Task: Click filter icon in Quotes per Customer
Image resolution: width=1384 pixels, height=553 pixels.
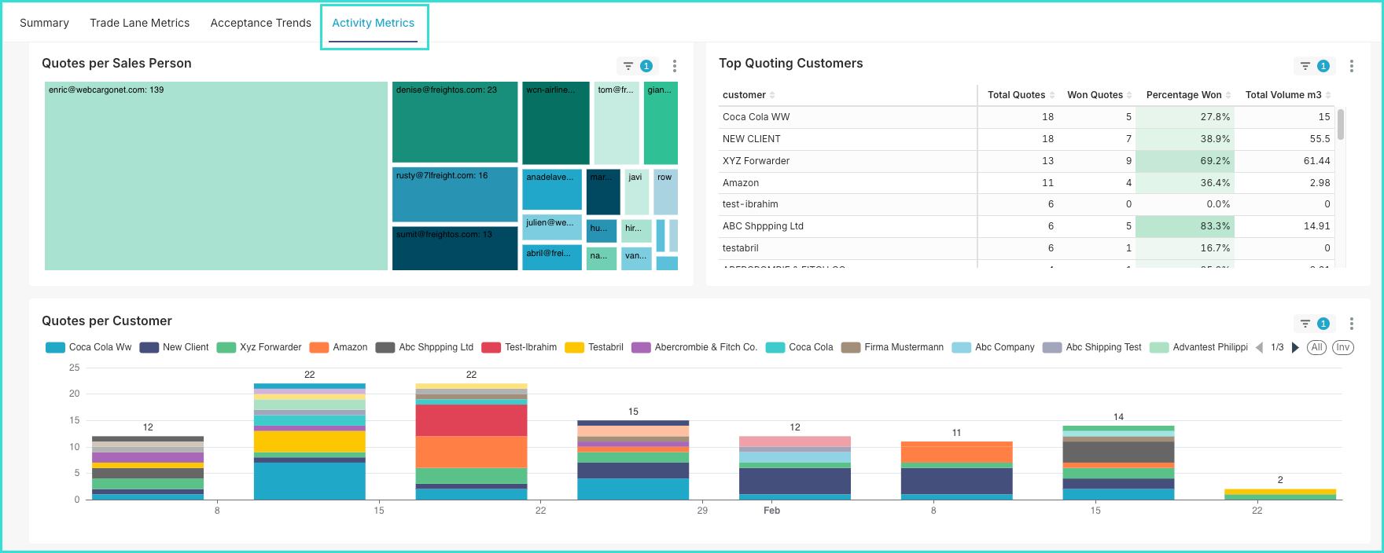Action: click(1305, 324)
